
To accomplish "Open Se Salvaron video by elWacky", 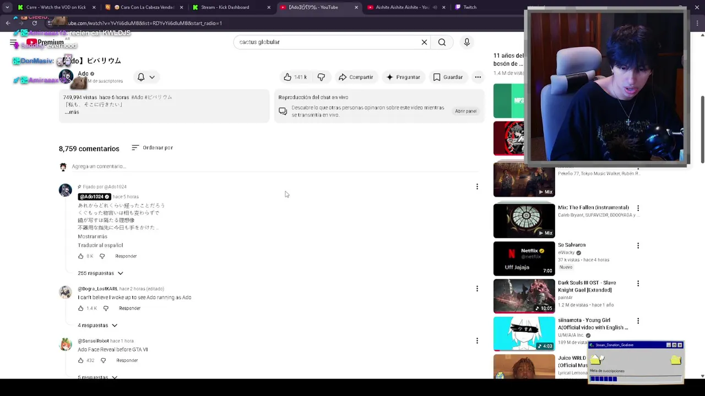I will click(x=524, y=258).
